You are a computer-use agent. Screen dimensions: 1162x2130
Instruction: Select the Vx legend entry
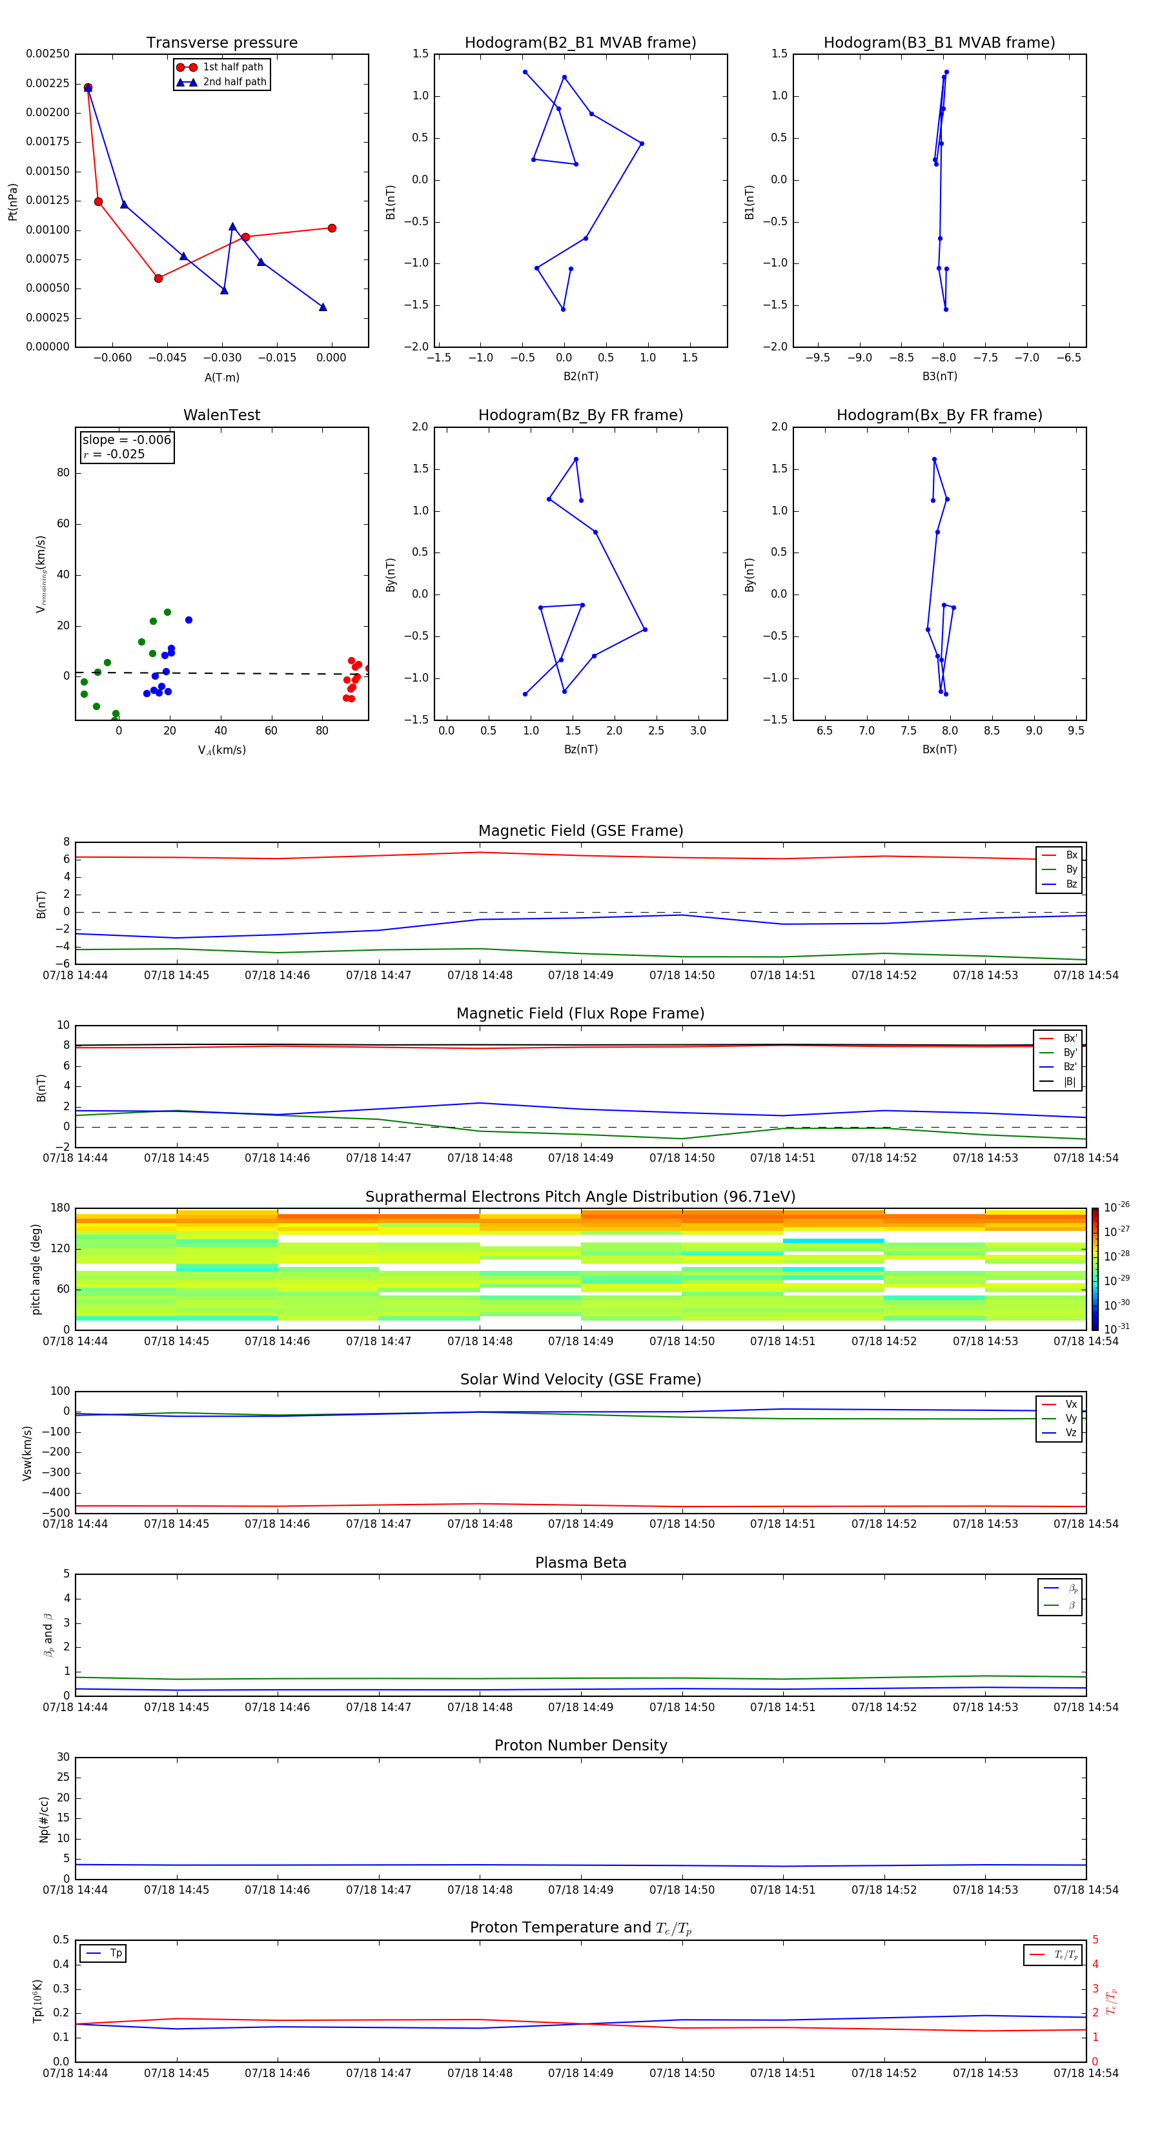tap(1059, 1404)
